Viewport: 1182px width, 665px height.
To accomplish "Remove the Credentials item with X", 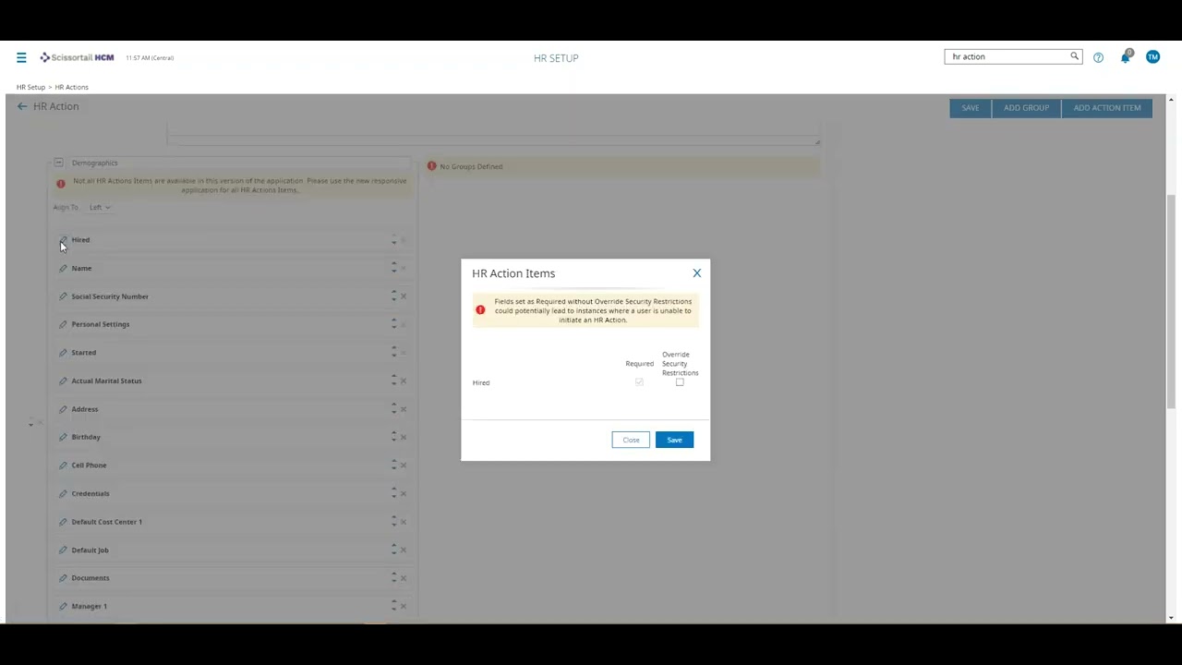I will click(x=404, y=493).
